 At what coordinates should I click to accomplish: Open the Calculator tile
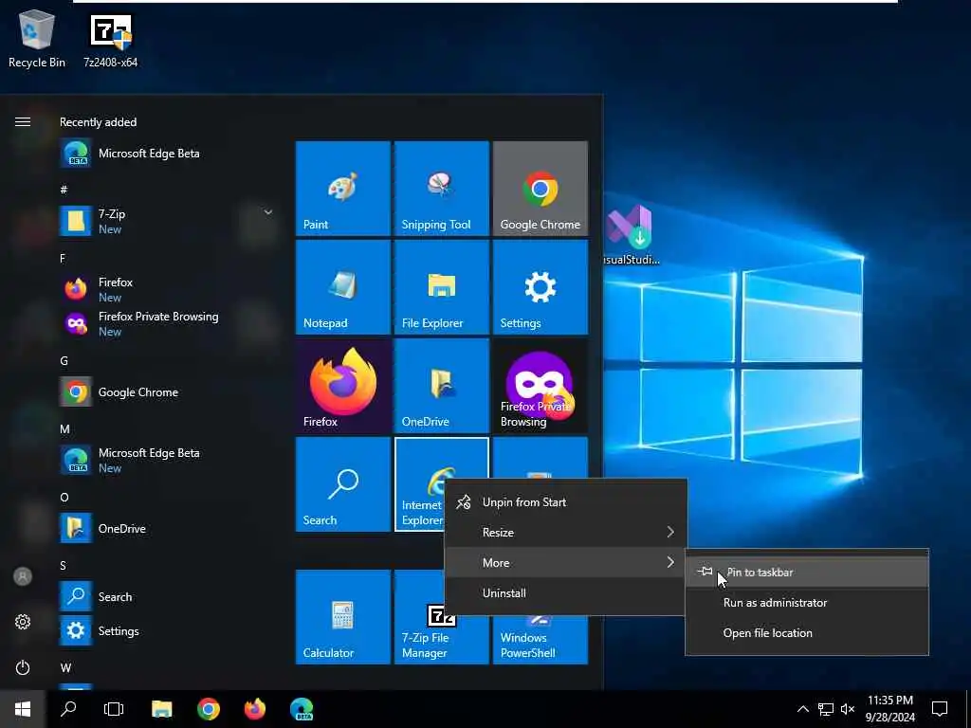point(343,616)
